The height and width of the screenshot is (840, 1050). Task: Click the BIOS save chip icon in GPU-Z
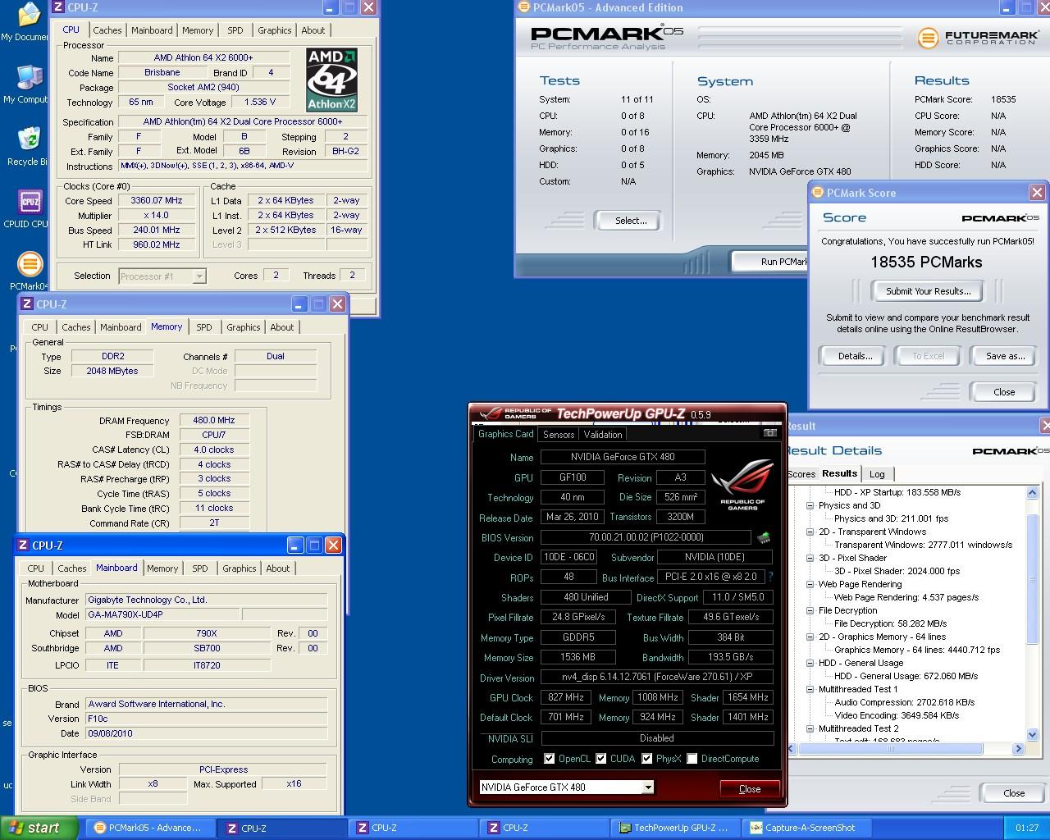point(764,538)
